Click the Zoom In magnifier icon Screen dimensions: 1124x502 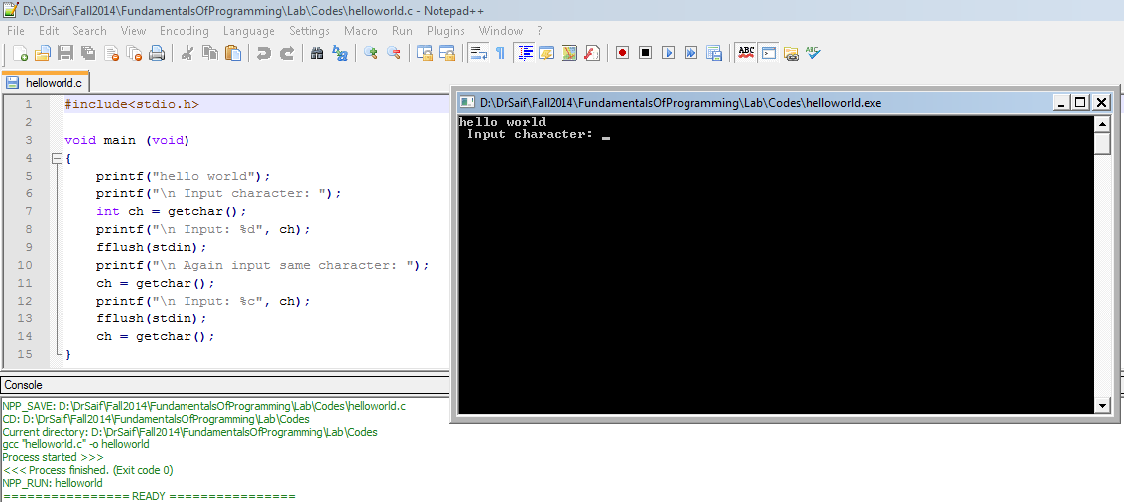(371, 53)
